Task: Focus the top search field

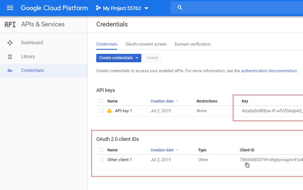Action: [x=237, y=8]
